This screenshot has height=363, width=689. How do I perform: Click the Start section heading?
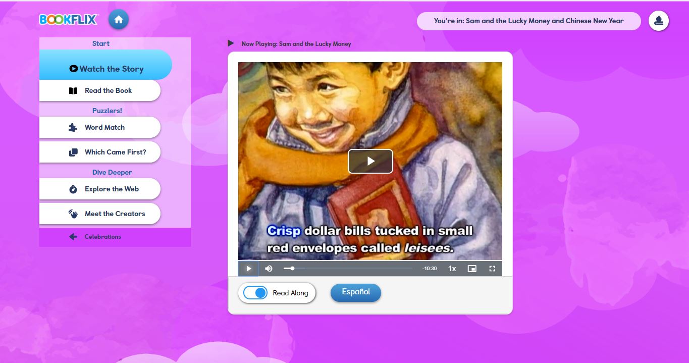tap(101, 43)
